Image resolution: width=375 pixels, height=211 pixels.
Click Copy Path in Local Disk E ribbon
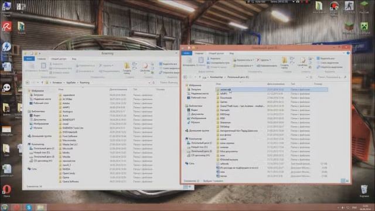point(218,63)
